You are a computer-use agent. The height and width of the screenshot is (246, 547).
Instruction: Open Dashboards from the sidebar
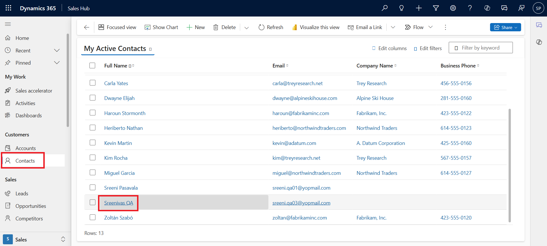click(28, 115)
